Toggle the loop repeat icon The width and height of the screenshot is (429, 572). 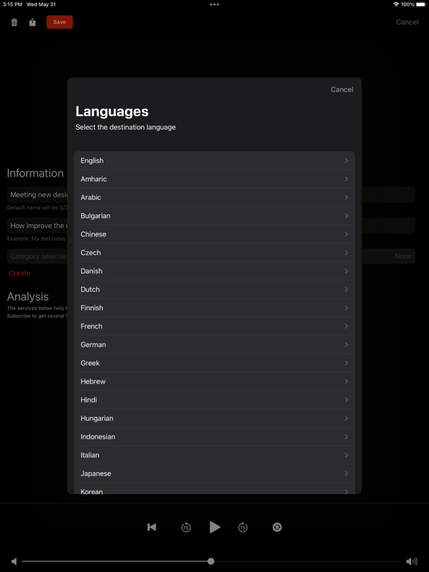point(277,527)
